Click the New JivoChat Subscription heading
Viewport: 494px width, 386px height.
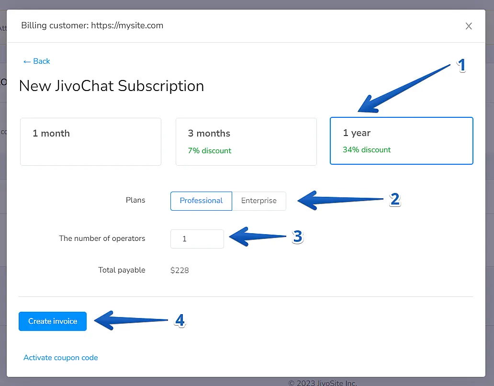[112, 86]
